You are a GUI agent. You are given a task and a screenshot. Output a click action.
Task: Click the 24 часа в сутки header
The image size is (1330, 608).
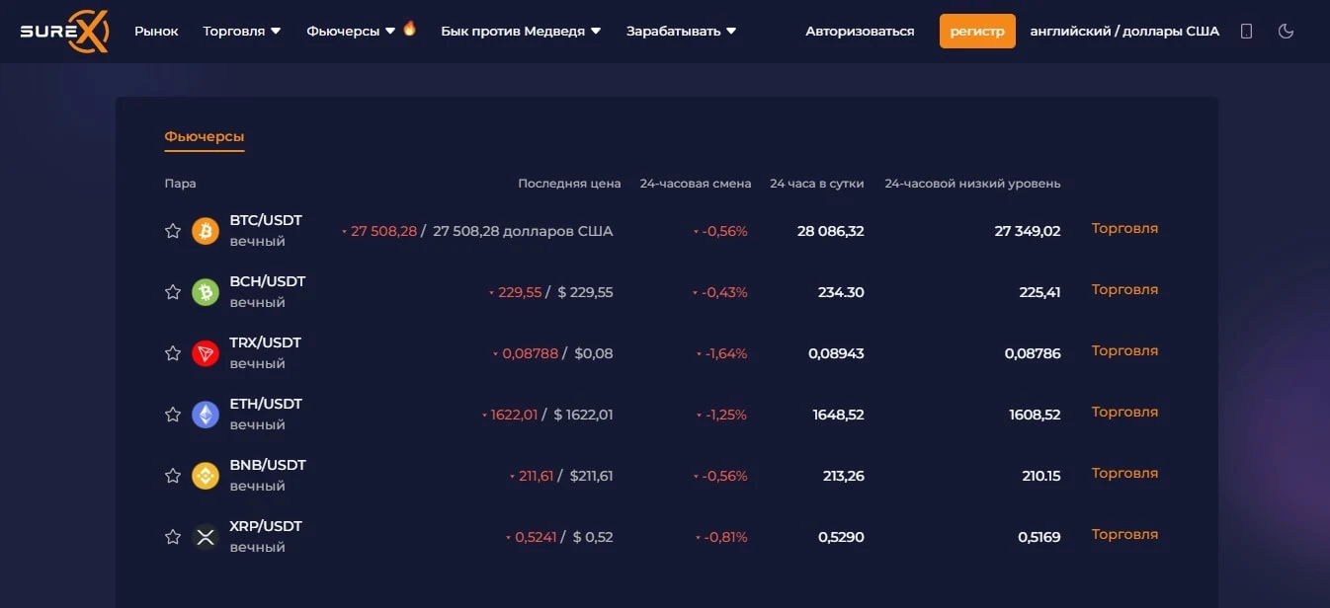pos(817,184)
